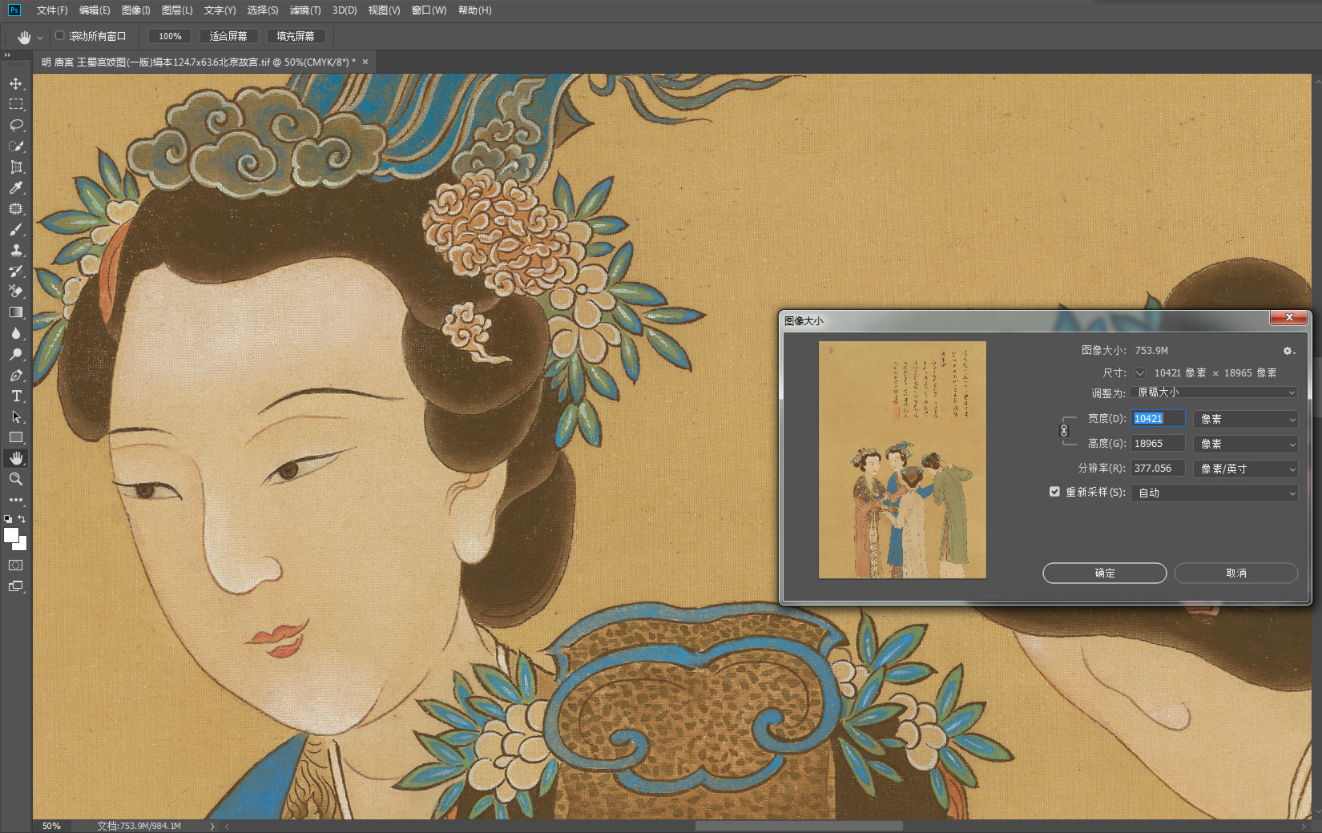Select the Gradient tool
The width and height of the screenshot is (1322, 833).
[x=16, y=312]
